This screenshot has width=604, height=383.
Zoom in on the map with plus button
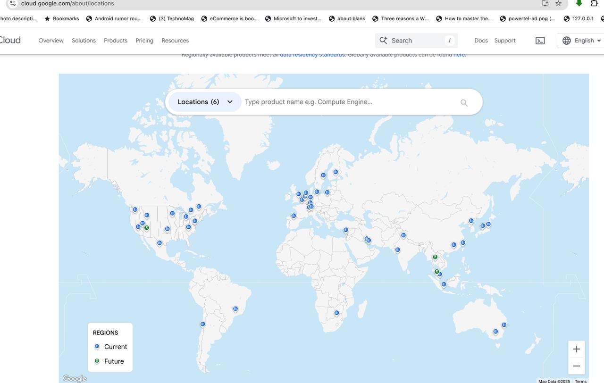576,349
